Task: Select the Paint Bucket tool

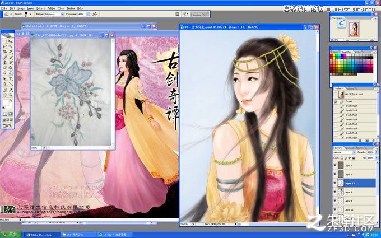Action: point(11,68)
